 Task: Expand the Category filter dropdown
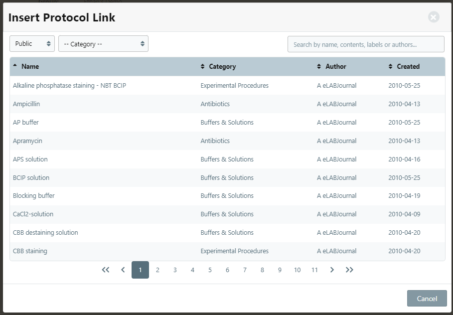pos(103,44)
